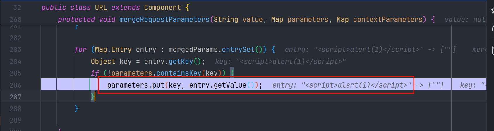Click the 'Object' type on line 284
Image resolution: width=494 pixels, height=131 pixels.
pos(103,62)
